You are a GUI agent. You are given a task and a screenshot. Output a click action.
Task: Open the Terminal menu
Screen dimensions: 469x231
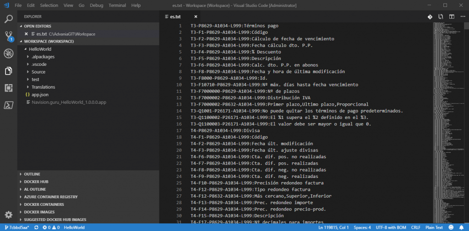coord(116,5)
